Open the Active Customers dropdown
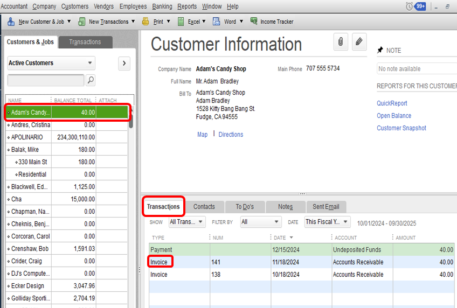The image size is (457, 308). (x=51, y=63)
